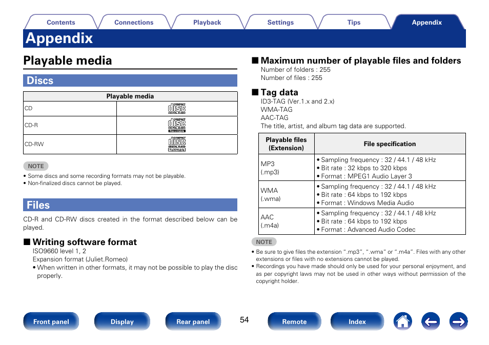
Task: Click ISO9660 level 1, 2 text
Action: tap(59, 251)
